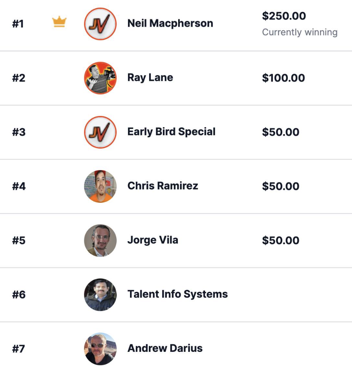Viewport: 352px width, 371px height.
Task: Open the Chris Ramirez name link
Action: coord(163,185)
